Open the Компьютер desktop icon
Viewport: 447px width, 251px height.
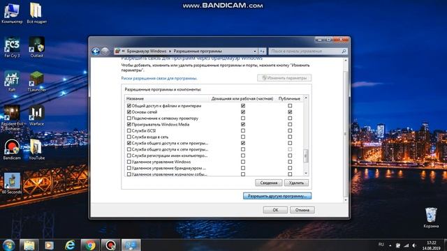pos(12,13)
